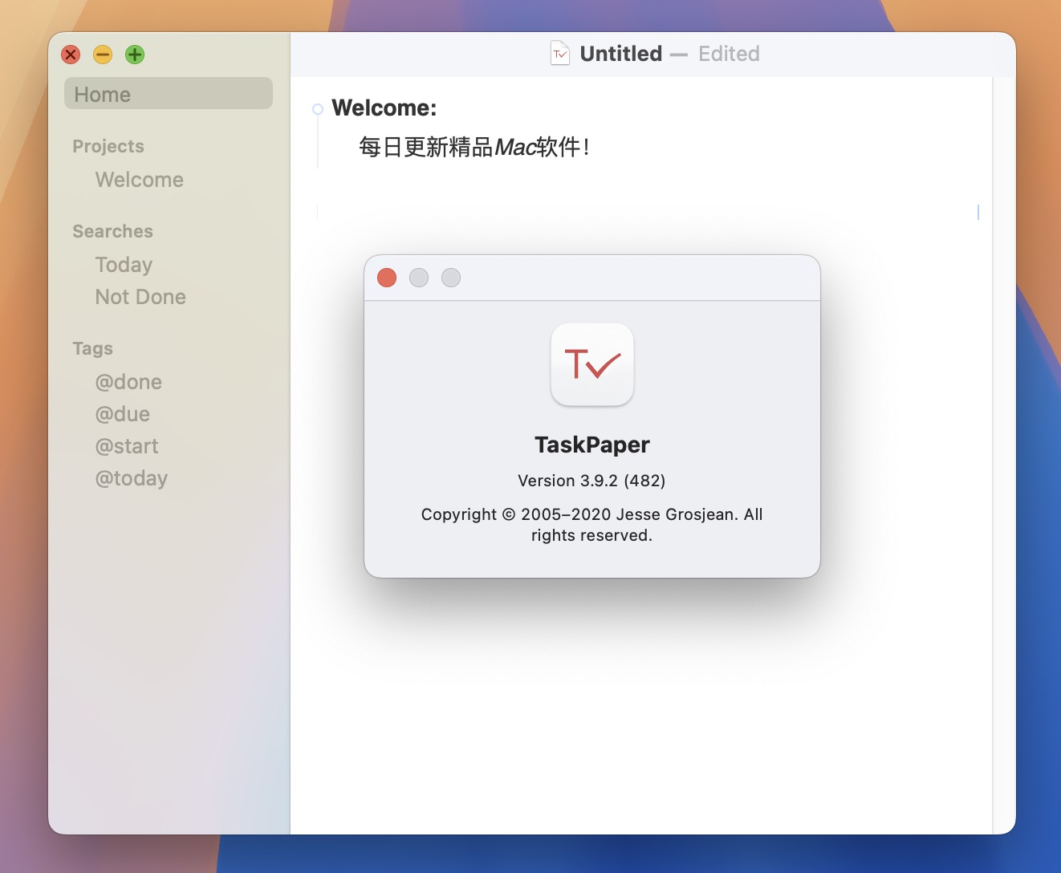
Task: Click the Projects section header
Action: [108, 146]
